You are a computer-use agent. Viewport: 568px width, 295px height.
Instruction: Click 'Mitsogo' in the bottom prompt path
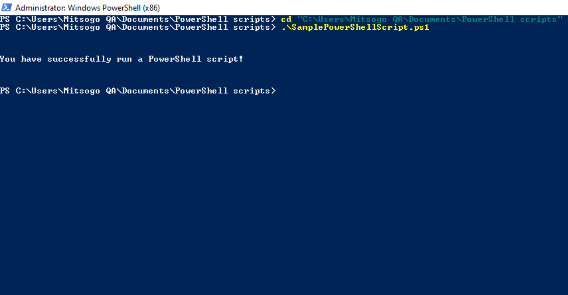point(82,91)
